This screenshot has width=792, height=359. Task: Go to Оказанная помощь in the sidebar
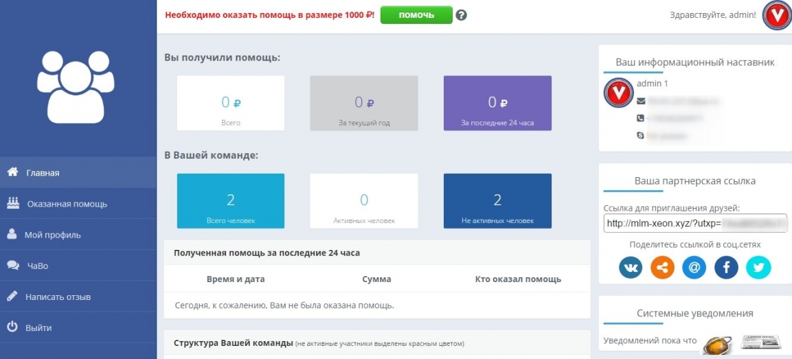click(67, 204)
